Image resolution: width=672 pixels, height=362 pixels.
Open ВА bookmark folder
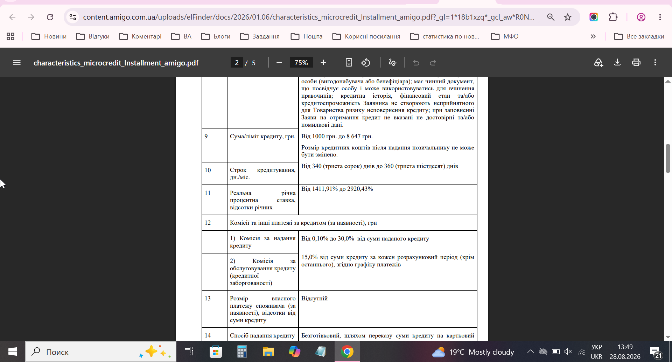[x=181, y=36]
